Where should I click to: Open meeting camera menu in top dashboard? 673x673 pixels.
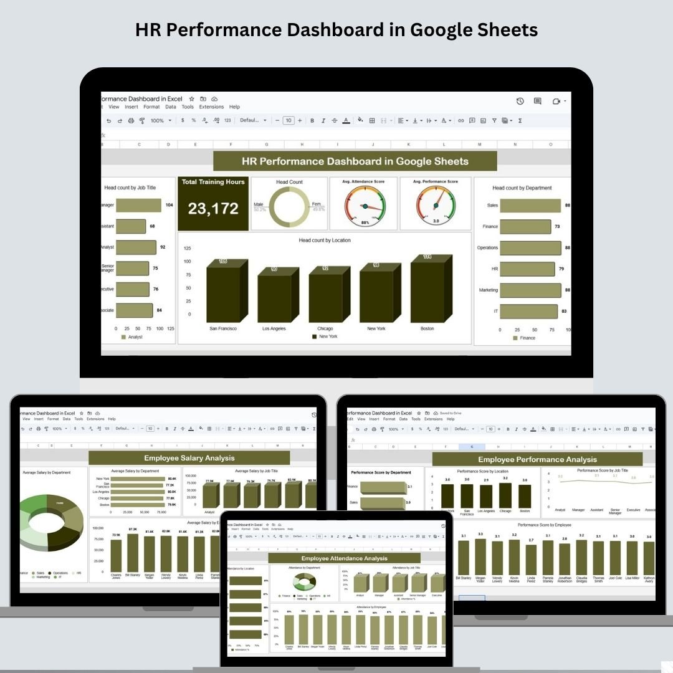pos(559,101)
